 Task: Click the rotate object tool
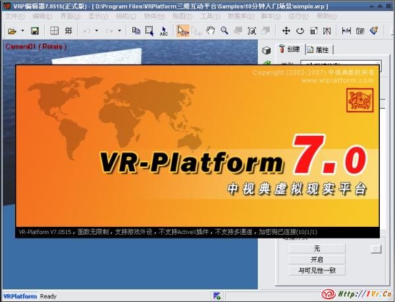point(300,30)
